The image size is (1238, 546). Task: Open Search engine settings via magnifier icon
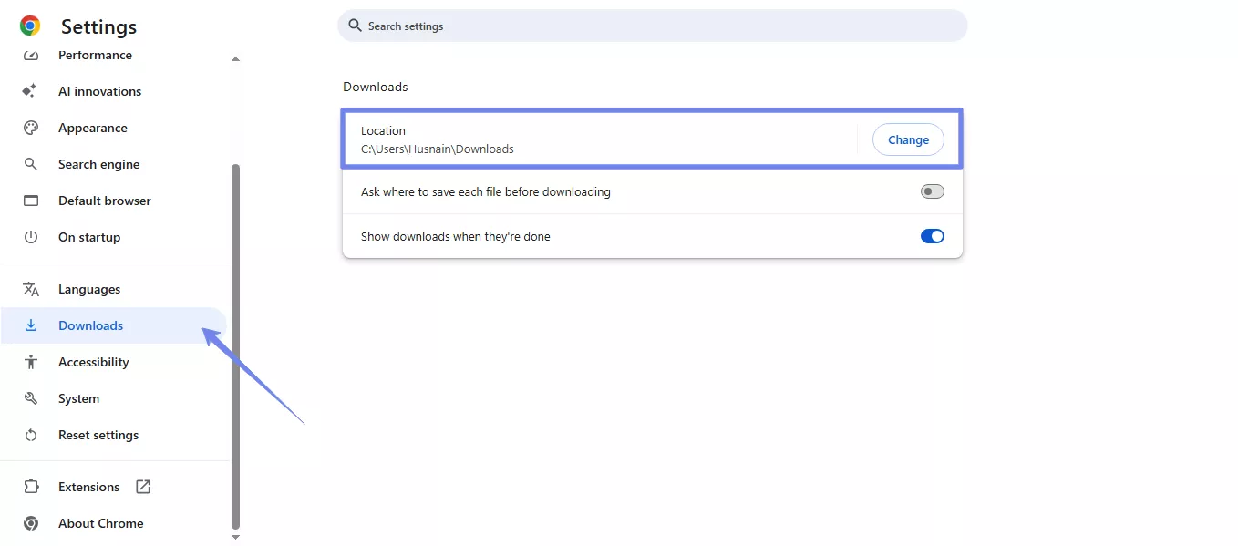point(32,164)
